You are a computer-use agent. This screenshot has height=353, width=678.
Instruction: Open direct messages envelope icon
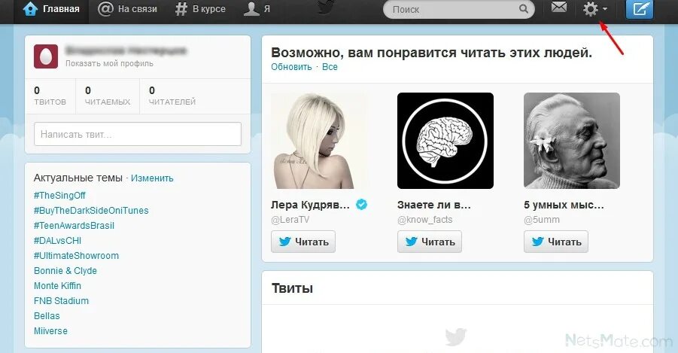point(559,7)
